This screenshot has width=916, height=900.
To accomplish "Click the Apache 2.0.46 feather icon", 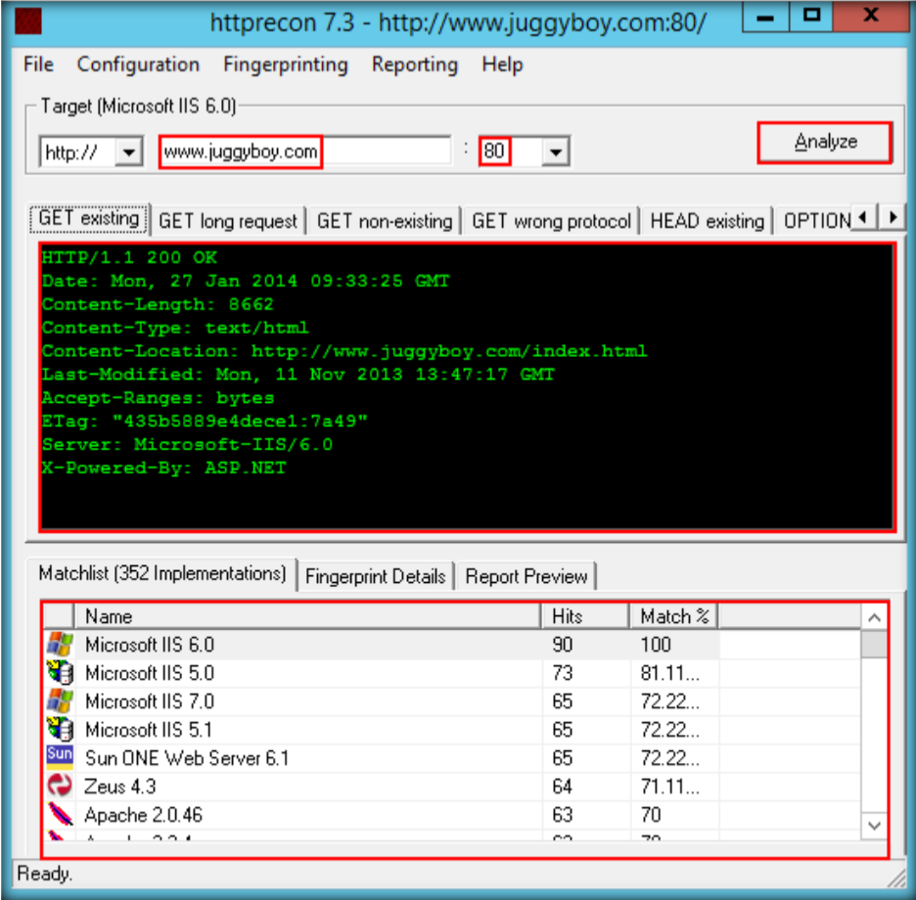I will point(60,814).
